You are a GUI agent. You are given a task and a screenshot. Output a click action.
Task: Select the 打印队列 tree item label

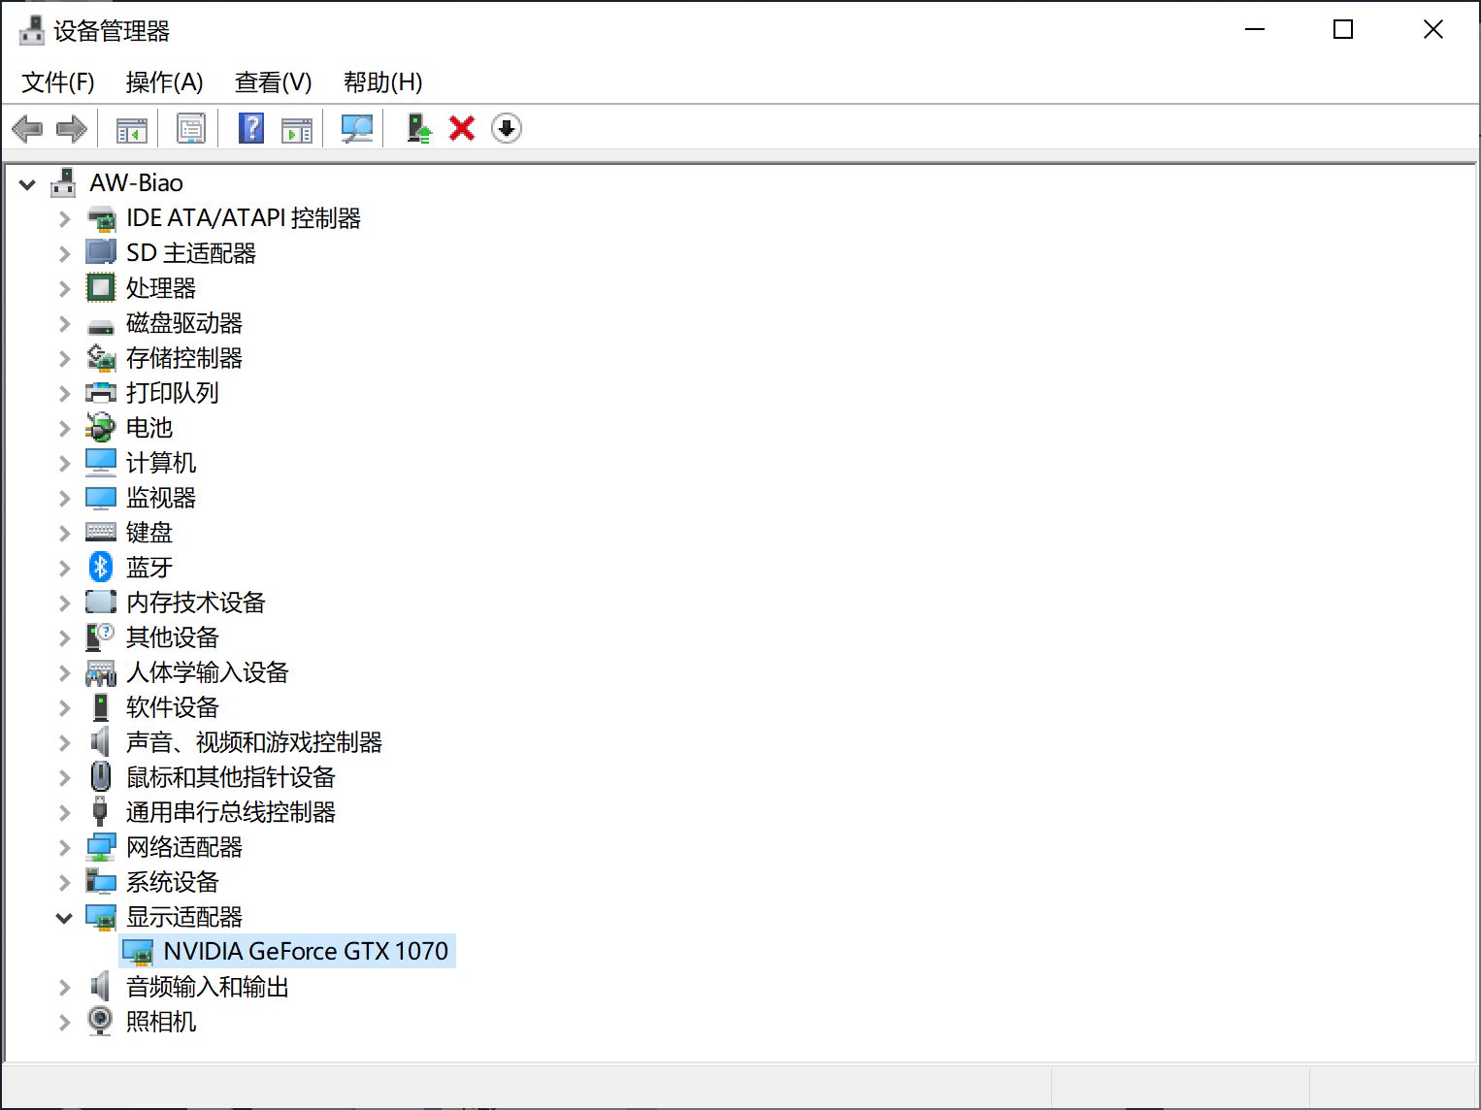(x=173, y=393)
